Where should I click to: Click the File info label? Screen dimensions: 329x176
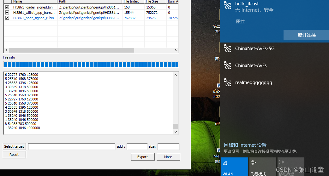coord(9,57)
